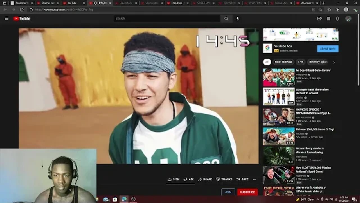
Task: Click the SHARE button under the video
Action: [x=205, y=179]
